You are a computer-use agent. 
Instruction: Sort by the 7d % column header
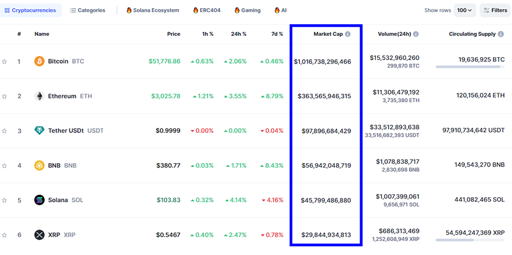pos(276,34)
